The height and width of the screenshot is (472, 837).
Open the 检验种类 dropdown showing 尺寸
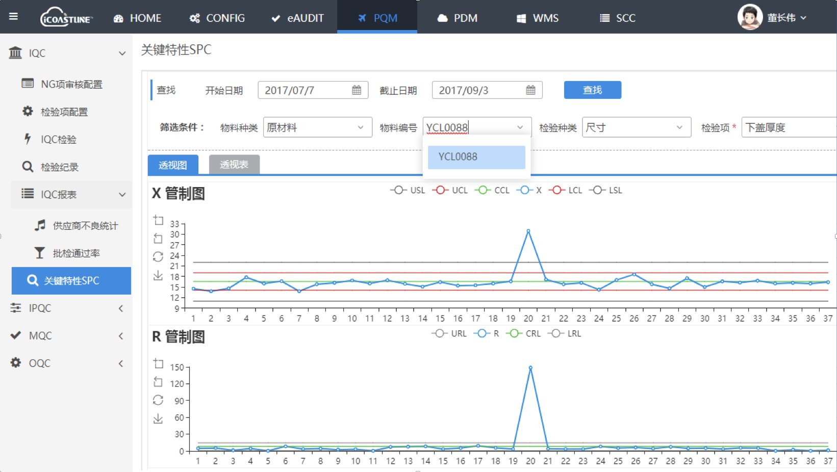coord(637,127)
